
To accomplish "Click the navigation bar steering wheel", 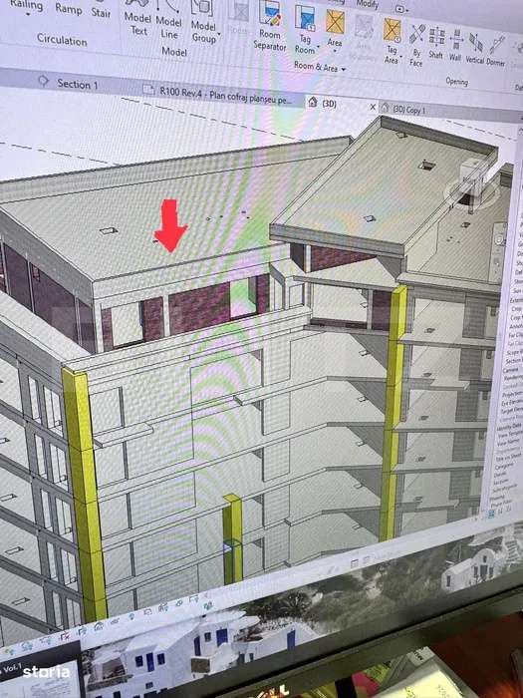I will (501, 240).
